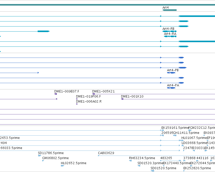Screen dimensions: 215x172
Task: Click the LD03668.5prime EST label
Action: point(194,143)
